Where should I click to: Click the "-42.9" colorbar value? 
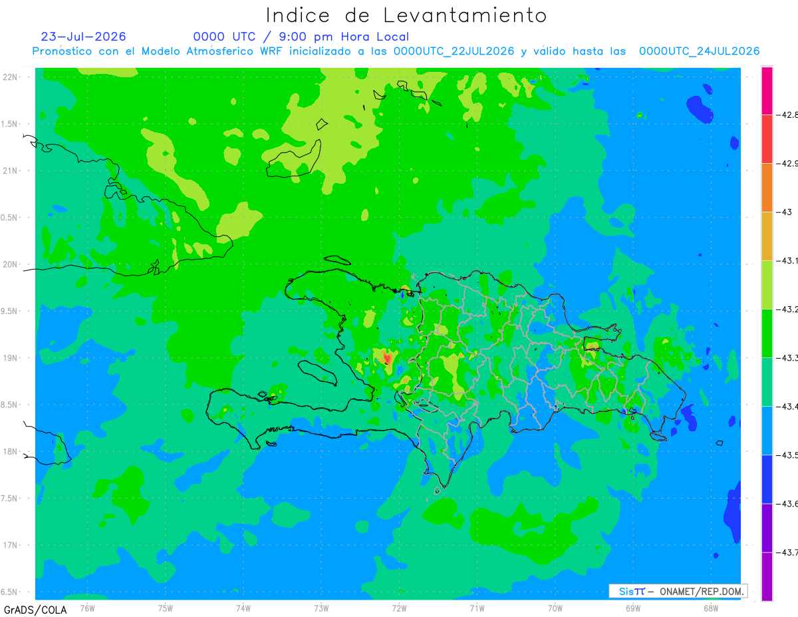pyautogui.click(x=787, y=163)
